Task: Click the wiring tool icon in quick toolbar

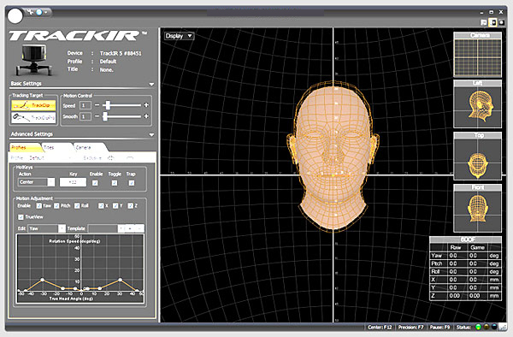Action: tap(31, 12)
